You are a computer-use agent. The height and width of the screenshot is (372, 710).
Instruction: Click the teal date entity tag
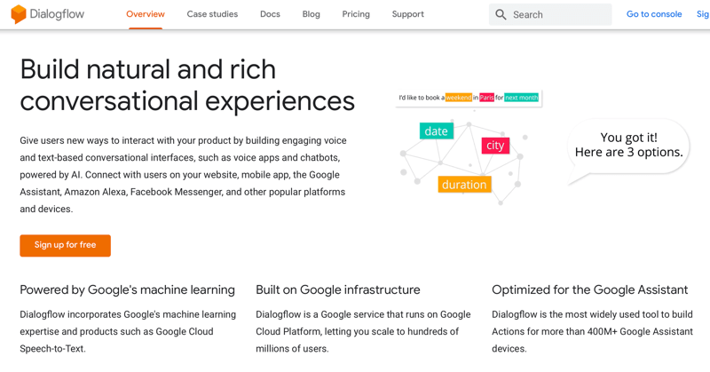(x=436, y=131)
